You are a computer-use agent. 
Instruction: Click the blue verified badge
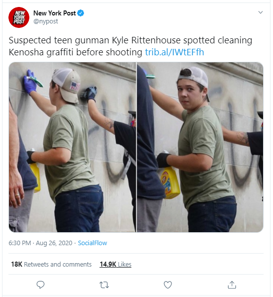(81, 13)
